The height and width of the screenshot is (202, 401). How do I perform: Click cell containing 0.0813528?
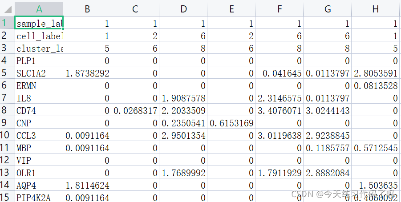point(376,85)
